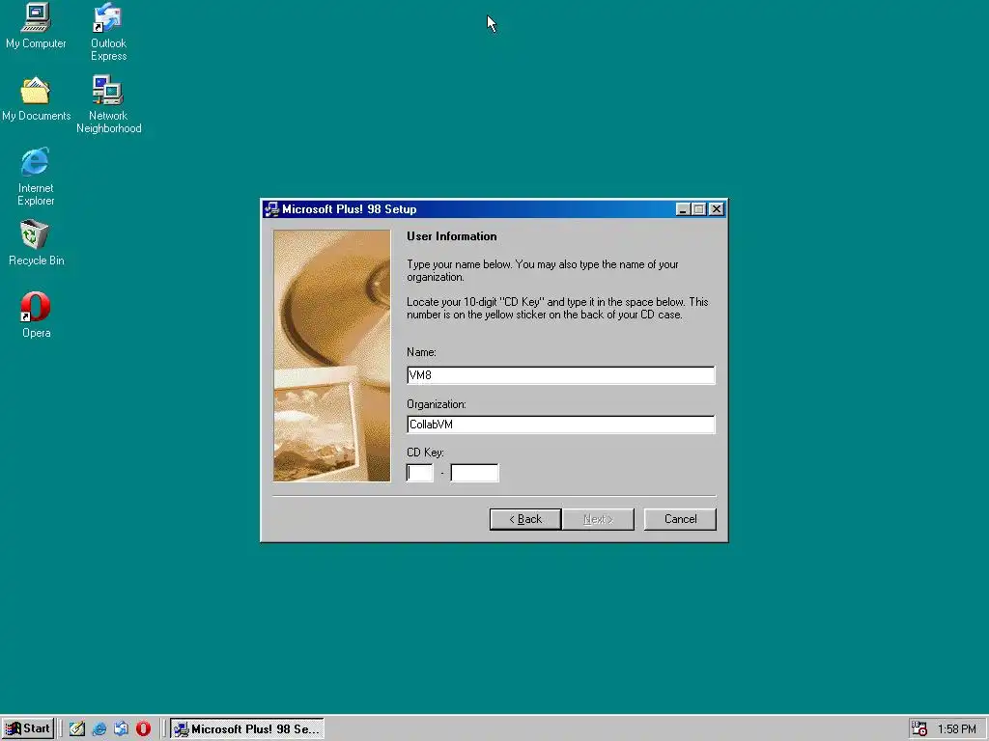Image resolution: width=989 pixels, height=741 pixels.
Task: Launch Outlook Express from quick launch bar
Action: [121, 729]
